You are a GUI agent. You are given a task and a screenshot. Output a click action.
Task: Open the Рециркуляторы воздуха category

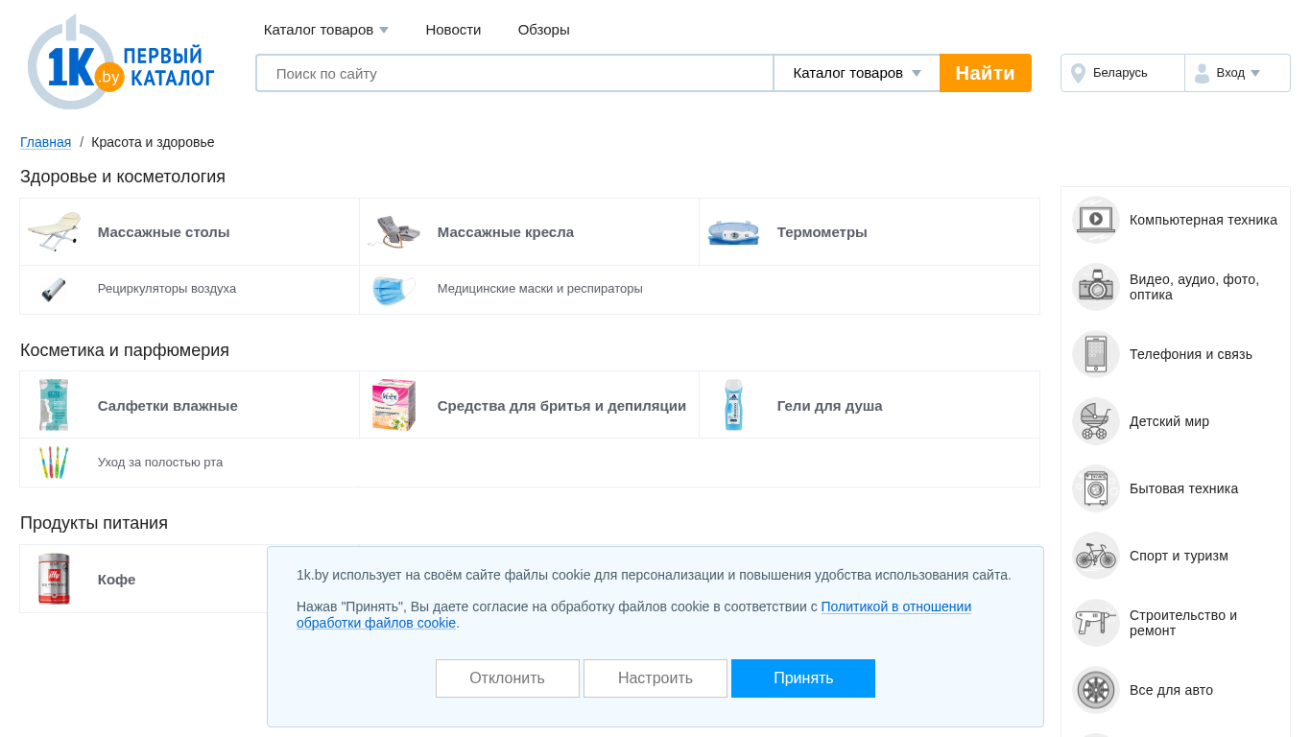[167, 289]
